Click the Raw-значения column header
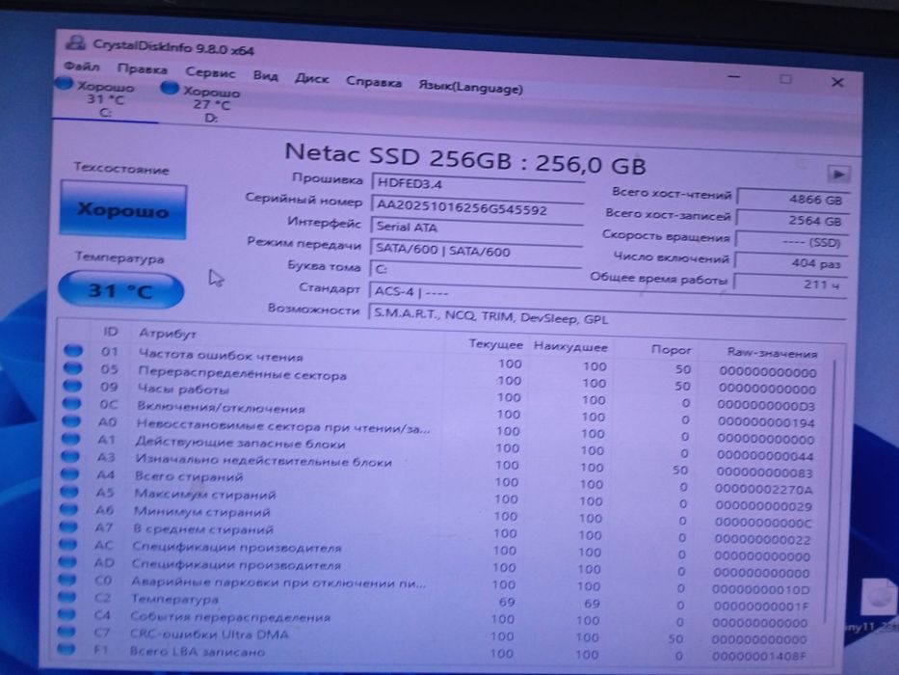The width and height of the screenshot is (899, 675). (772, 352)
